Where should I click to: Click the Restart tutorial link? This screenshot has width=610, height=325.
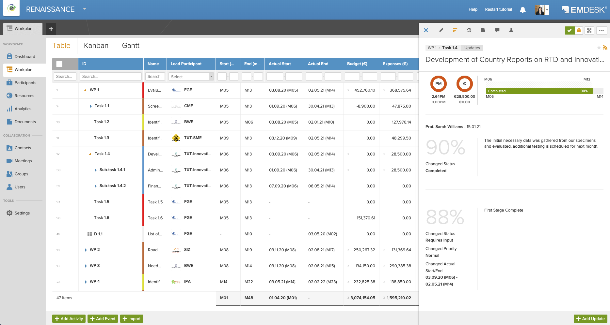click(498, 9)
